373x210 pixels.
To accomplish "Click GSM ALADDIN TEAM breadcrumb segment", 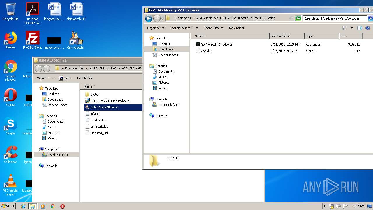I will point(103,68).
